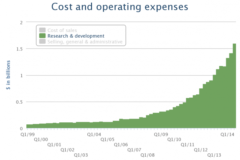The image size is (240, 160).
Task: Click the x-axis label Q1/06
Action: (121, 145)
